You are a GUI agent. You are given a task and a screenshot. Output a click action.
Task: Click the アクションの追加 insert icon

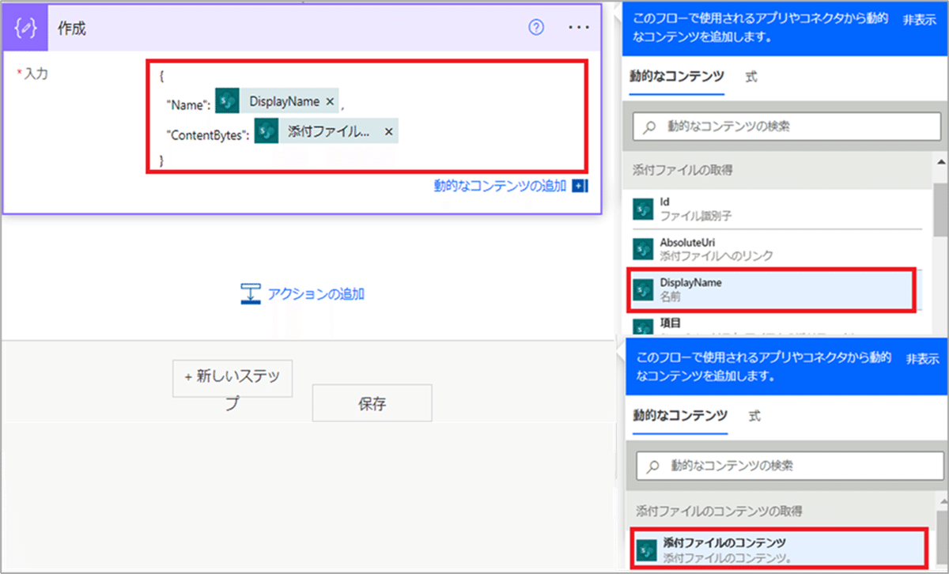[x=251, y=294]
